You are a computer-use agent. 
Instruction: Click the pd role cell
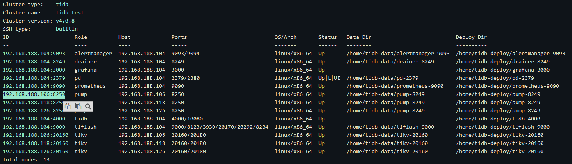pos(78,78)
